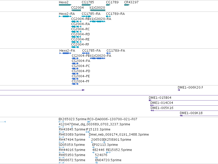218x164 pixels.
Task: Click the RH44016.5prime EST arrow
Action: (x=62, y=152)
